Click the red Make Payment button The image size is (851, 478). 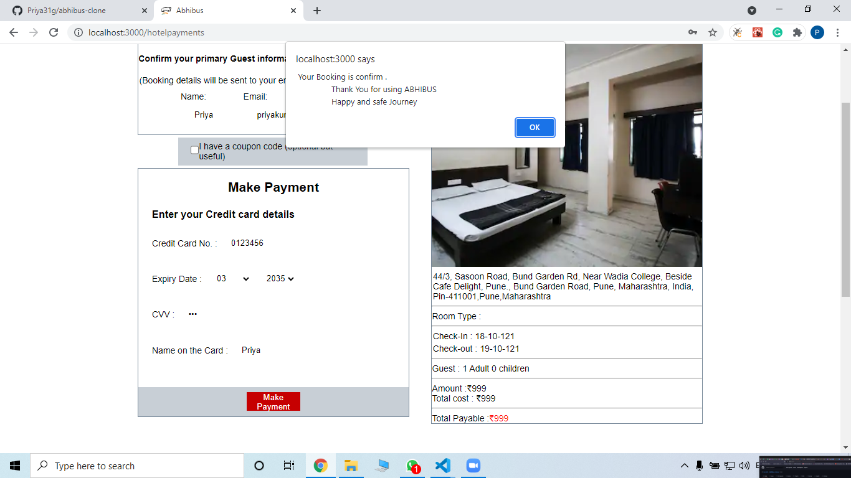click(273, 401)
